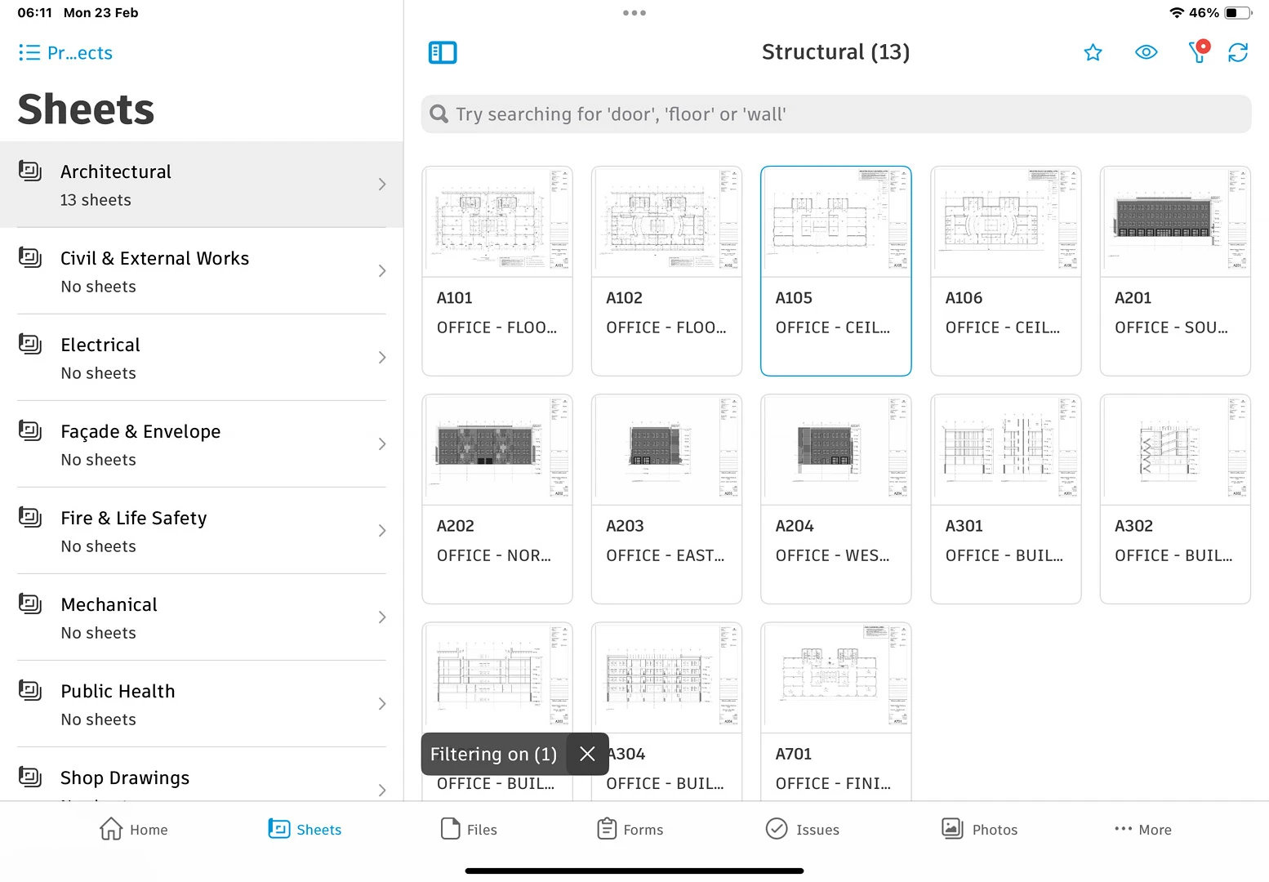The image size is (1269, 882).
Task: Tap the three-dot multitasking handle
Action: click(x=634, y=13)
